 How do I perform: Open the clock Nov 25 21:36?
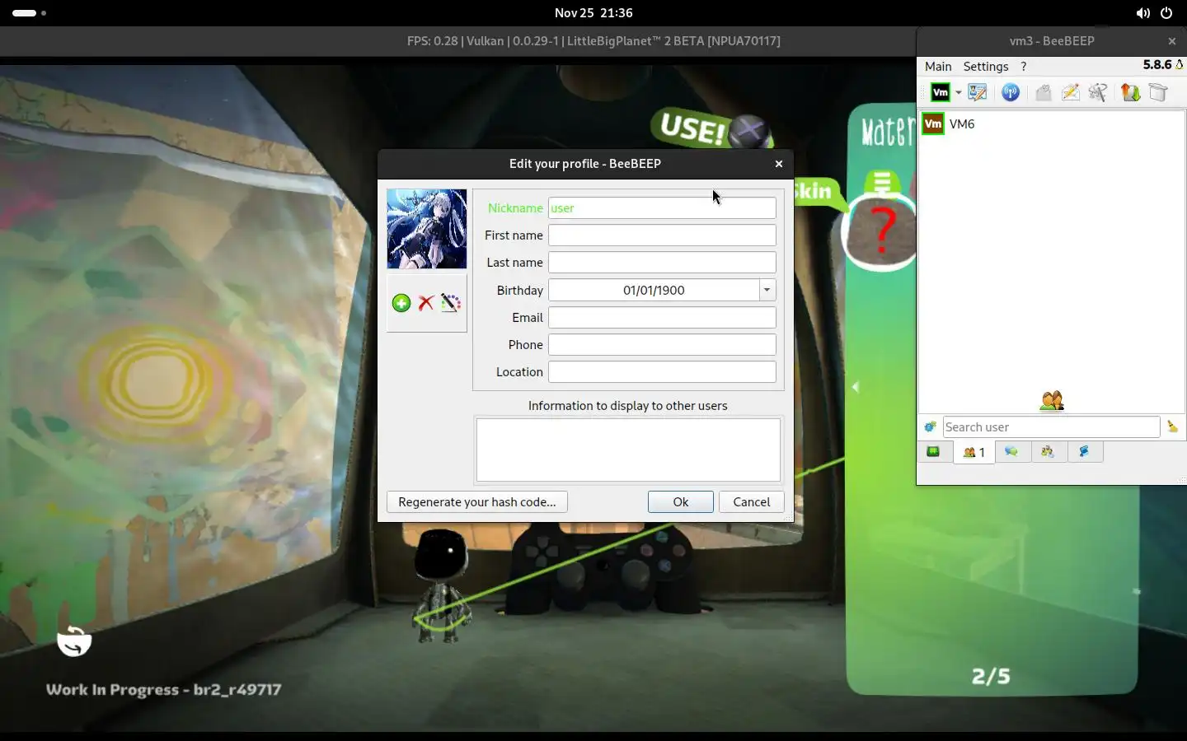tap(593, 13)
